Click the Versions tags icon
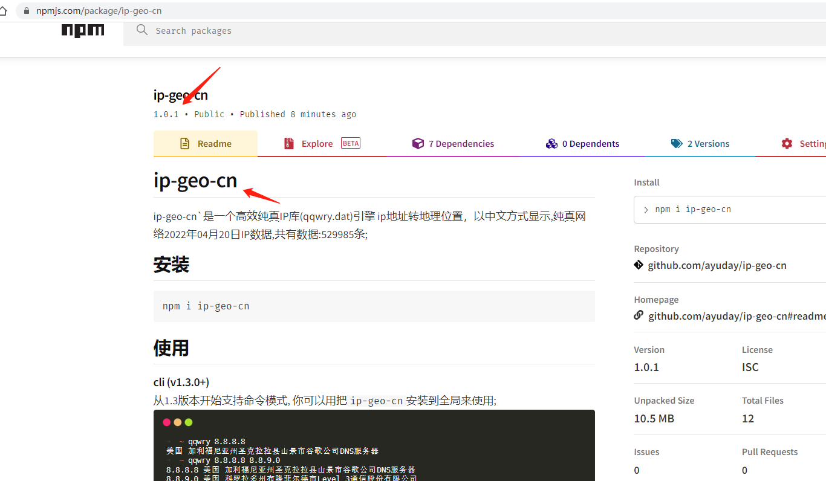 677,144
